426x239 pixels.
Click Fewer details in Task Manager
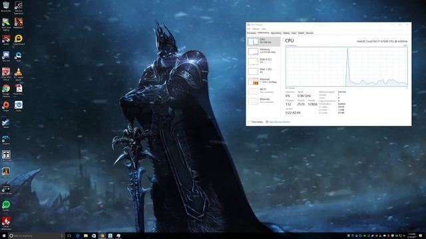[255, 122]
